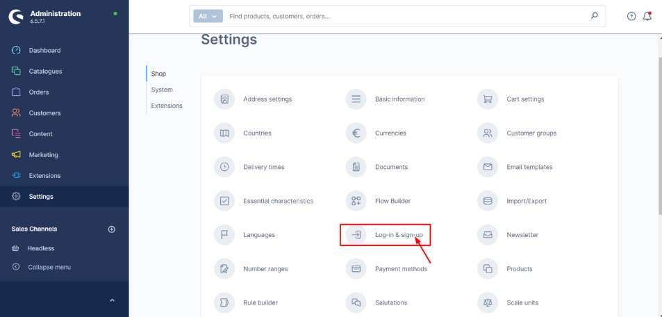This screenshot has height=317, width=662.
Task: Open the Payment methods settings
Action: (401, 269)
